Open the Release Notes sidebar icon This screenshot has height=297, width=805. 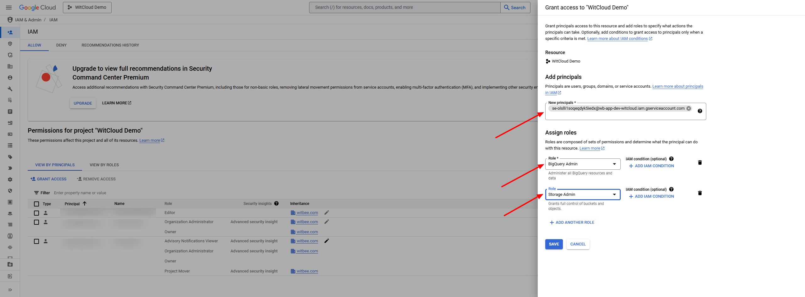pyautogui.click(x=10, y=276)
